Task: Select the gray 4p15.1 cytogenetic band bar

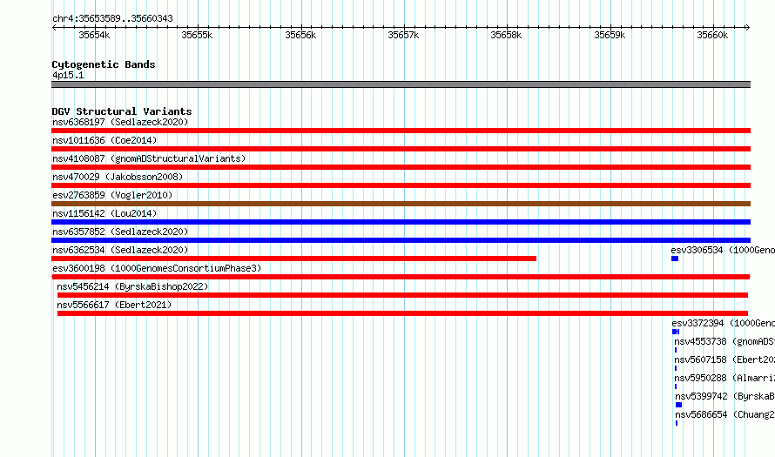Action: (x=401, y=84)
